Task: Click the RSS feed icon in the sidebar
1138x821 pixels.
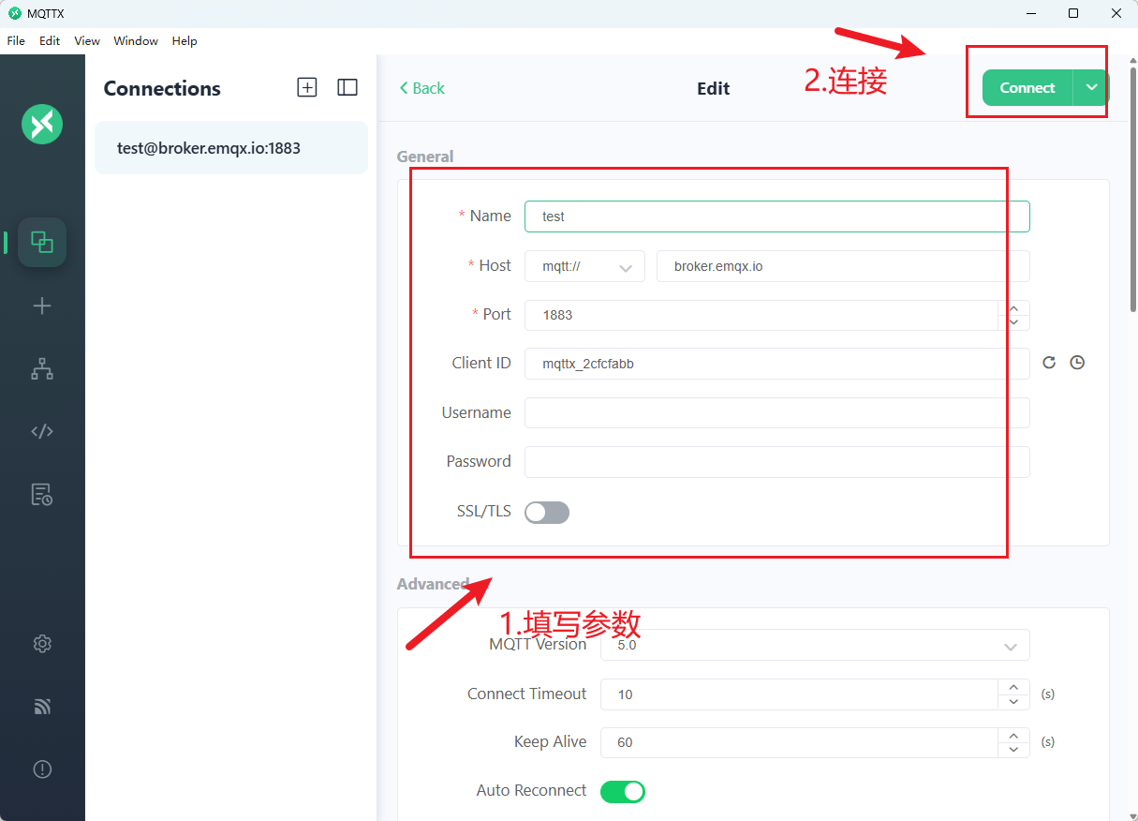Action: pyautogui.click(x=42, y=707)
